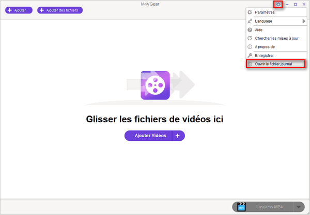
Task: Click the refresh icon for update check
Action: [x=250, y=38]
